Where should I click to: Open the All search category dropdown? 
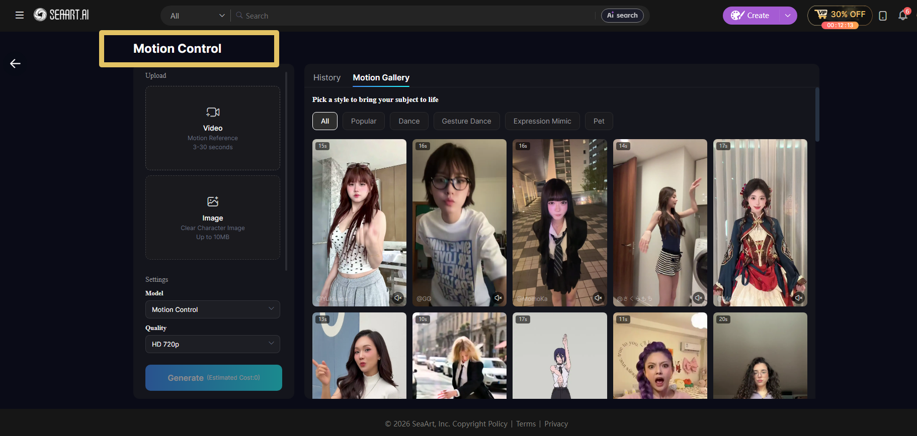click(x=197, y=16)
